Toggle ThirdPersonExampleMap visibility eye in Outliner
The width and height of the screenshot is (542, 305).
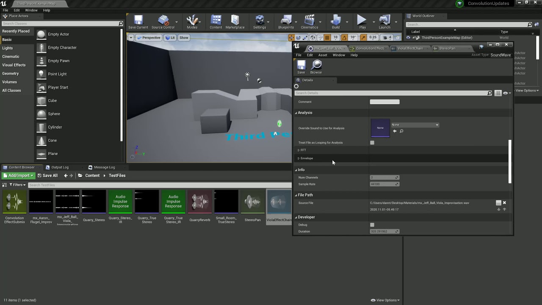point(408,38)
